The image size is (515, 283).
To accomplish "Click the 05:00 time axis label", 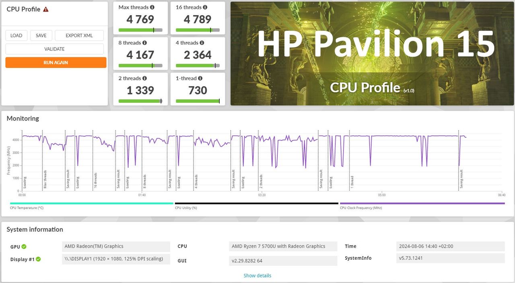I will point(381,195).
